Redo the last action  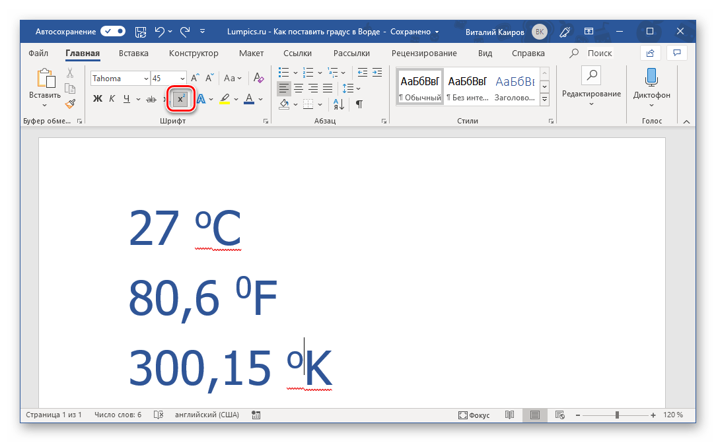click(185, 32)
